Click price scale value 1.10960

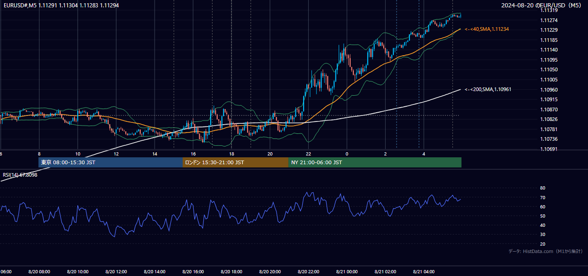[550, 90]
